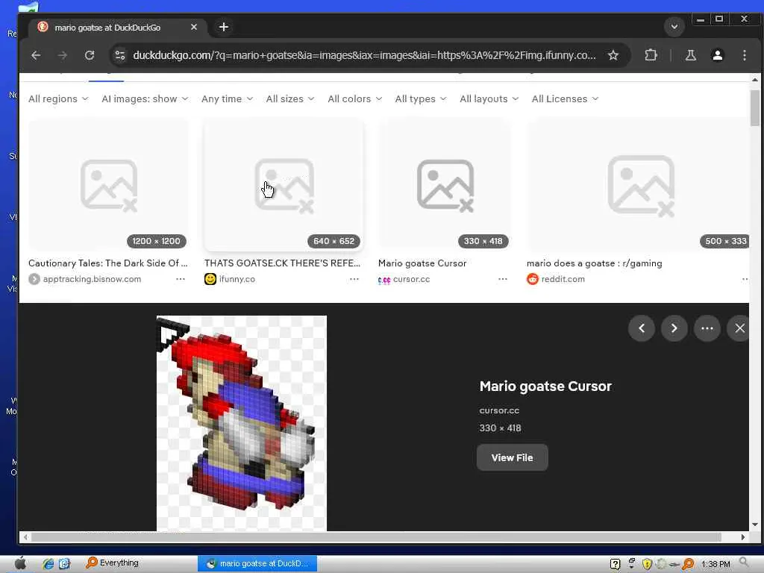Click the yellow security shield tray icon

tap(647, 564)
